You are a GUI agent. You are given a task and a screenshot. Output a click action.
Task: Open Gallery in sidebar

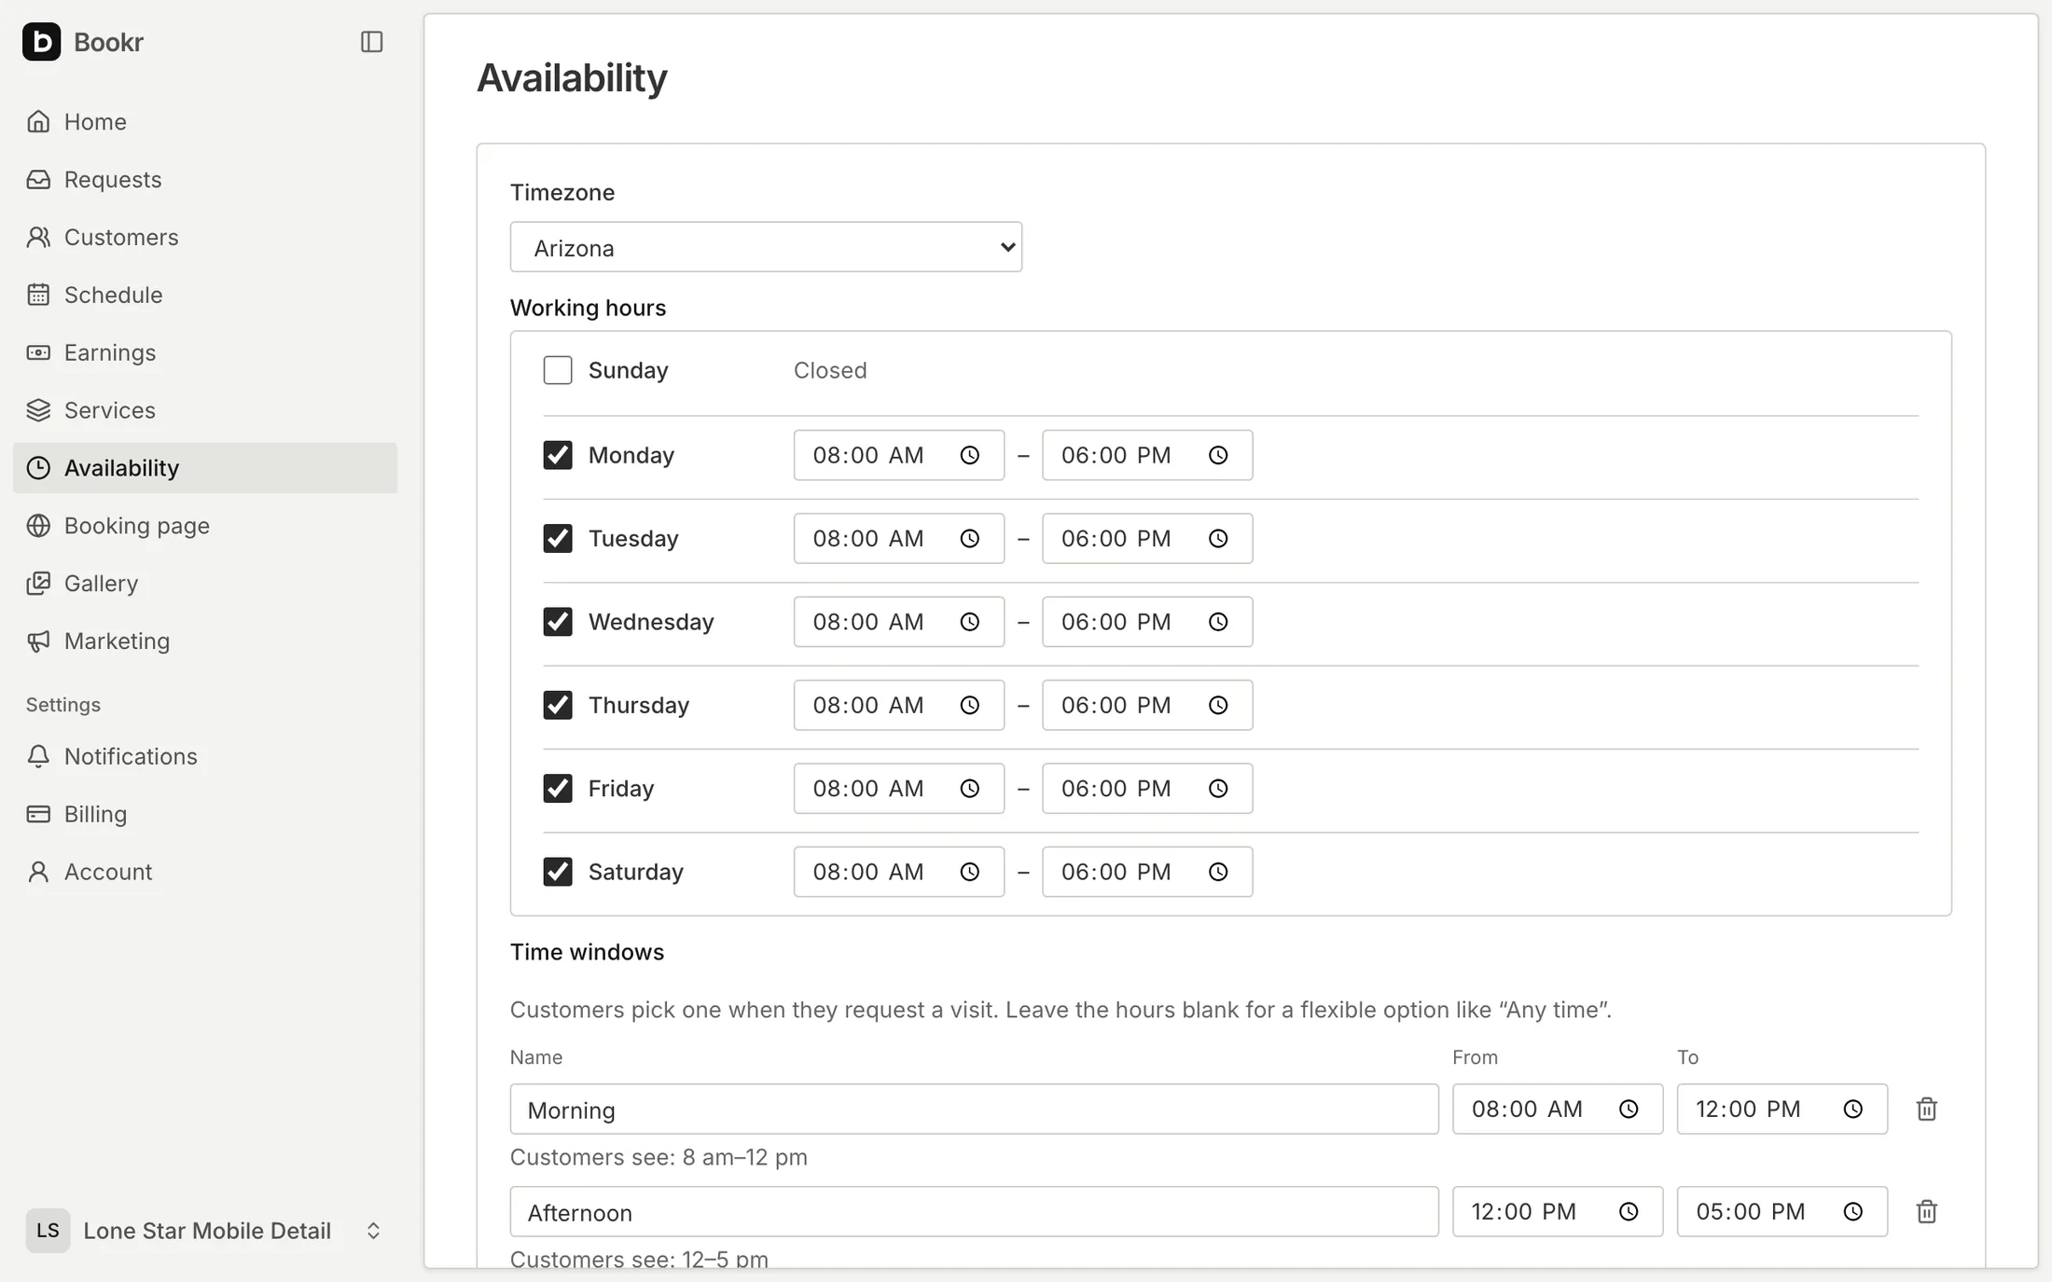tap(205, 584)
